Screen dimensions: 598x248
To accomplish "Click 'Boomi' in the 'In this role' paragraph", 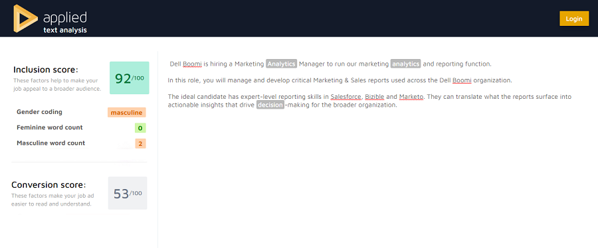I will click(462, 80).
